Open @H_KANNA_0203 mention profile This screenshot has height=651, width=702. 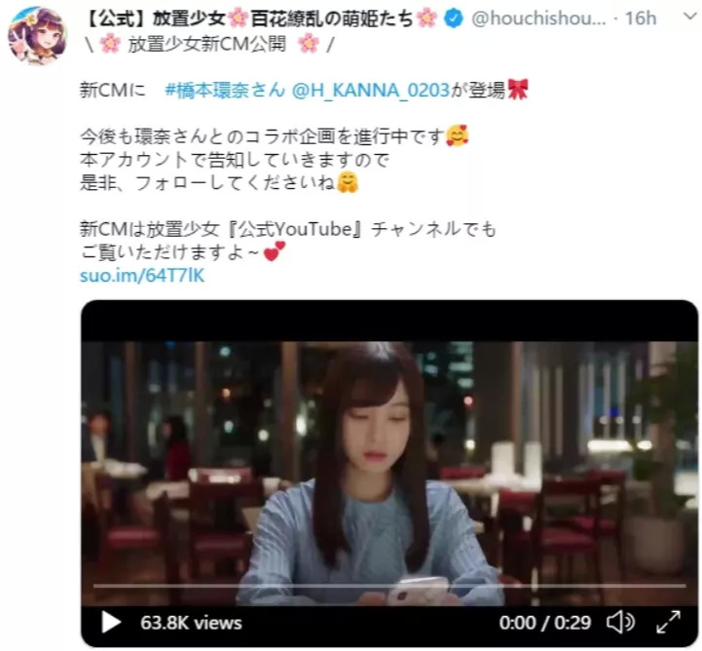370,90
